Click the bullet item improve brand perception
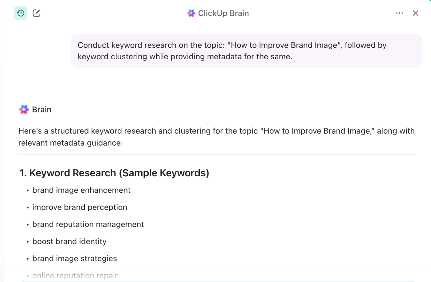 pos(79,207)
